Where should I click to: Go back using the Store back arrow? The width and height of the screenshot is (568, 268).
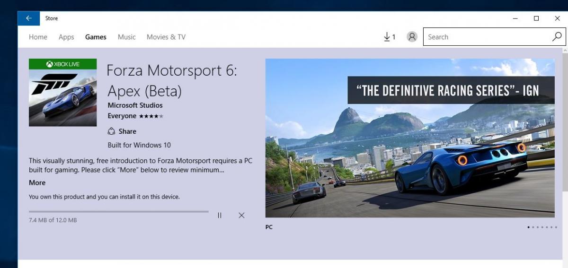pos(29,18)
